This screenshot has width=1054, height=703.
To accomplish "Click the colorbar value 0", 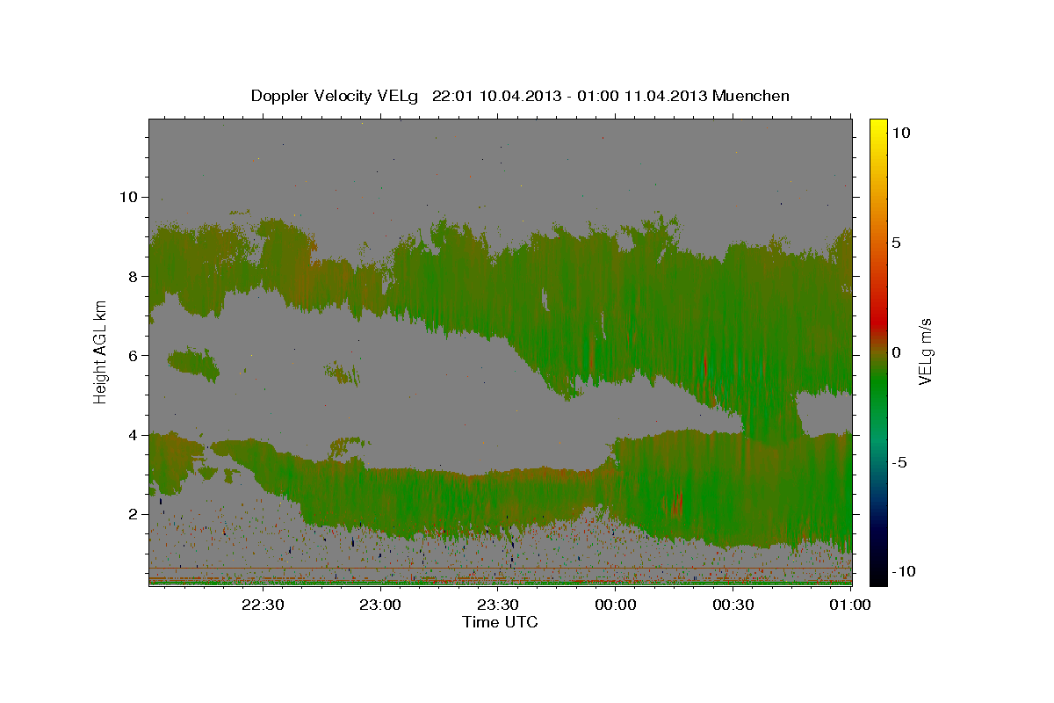I will [897, 352].
